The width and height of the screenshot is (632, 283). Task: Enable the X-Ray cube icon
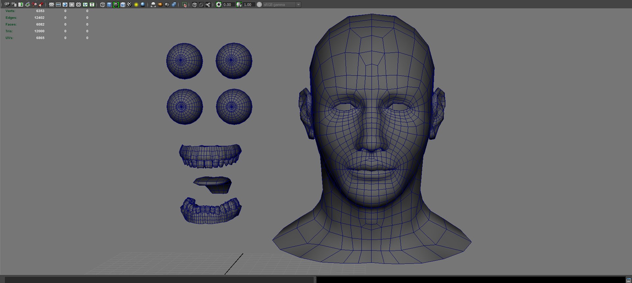(x=195, y=5)
